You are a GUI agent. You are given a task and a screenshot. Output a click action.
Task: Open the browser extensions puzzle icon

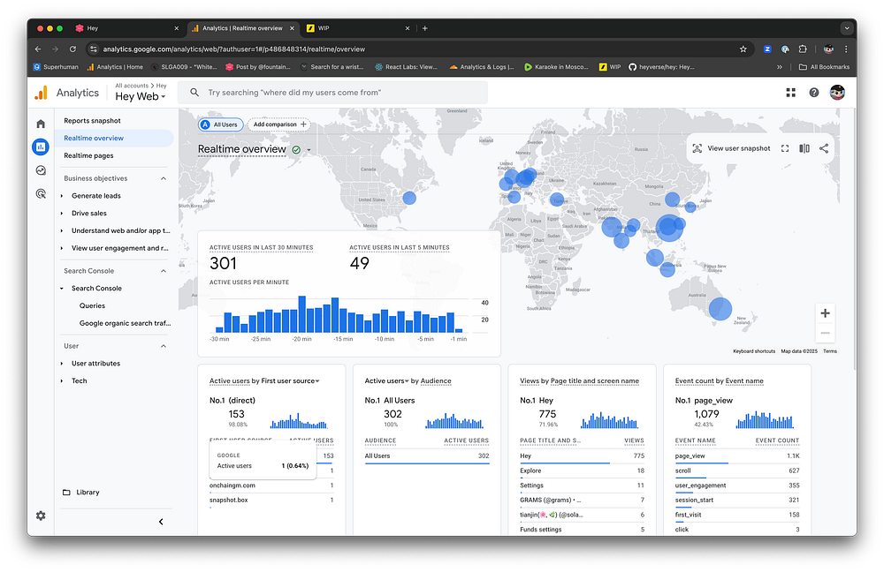[803, 49]
